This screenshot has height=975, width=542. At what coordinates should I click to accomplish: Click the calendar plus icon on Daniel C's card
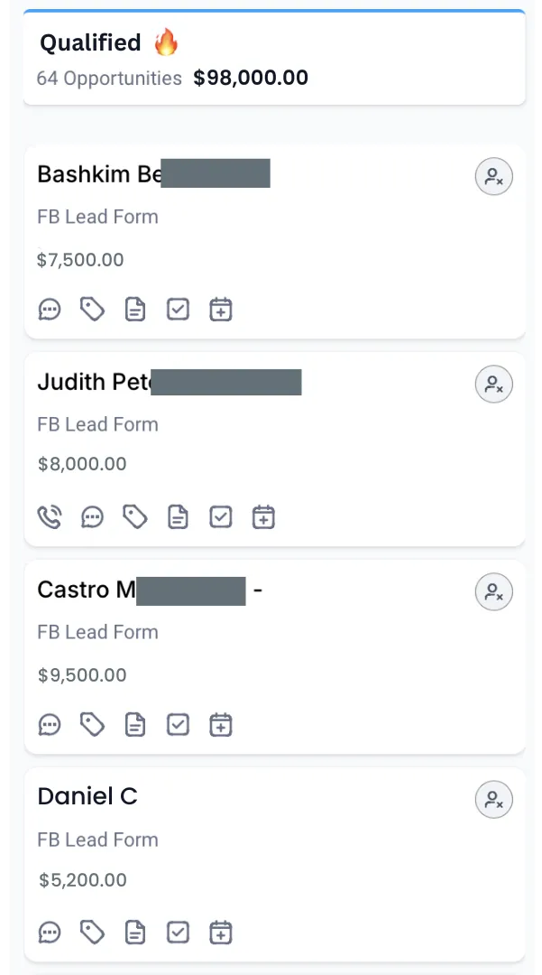click(x=221, y=932)
